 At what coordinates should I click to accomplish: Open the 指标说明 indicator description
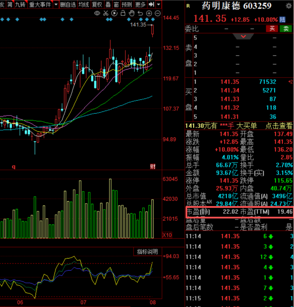[148, 252]
